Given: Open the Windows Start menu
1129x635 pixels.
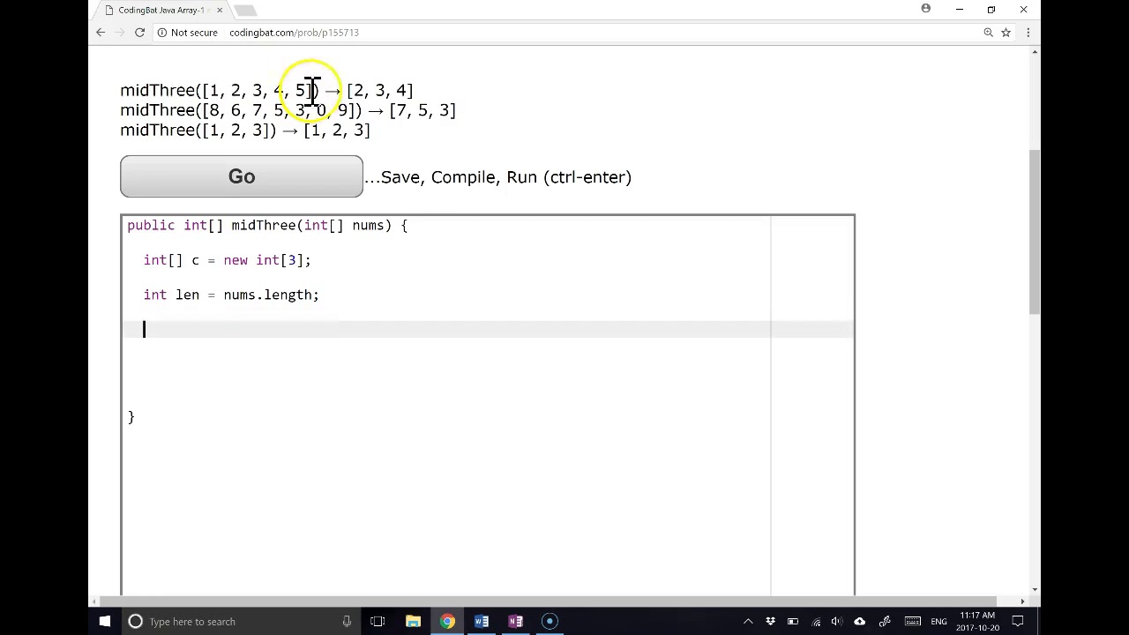Looking at the screenshot, I should click(105, 622).
